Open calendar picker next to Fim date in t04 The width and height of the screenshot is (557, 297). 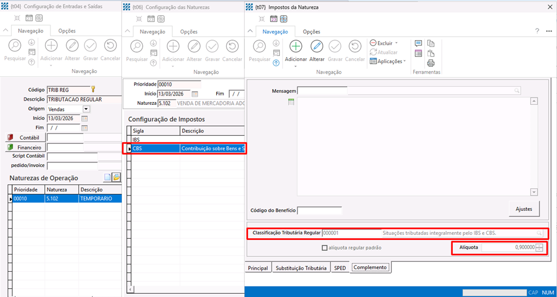coord(85,128)
